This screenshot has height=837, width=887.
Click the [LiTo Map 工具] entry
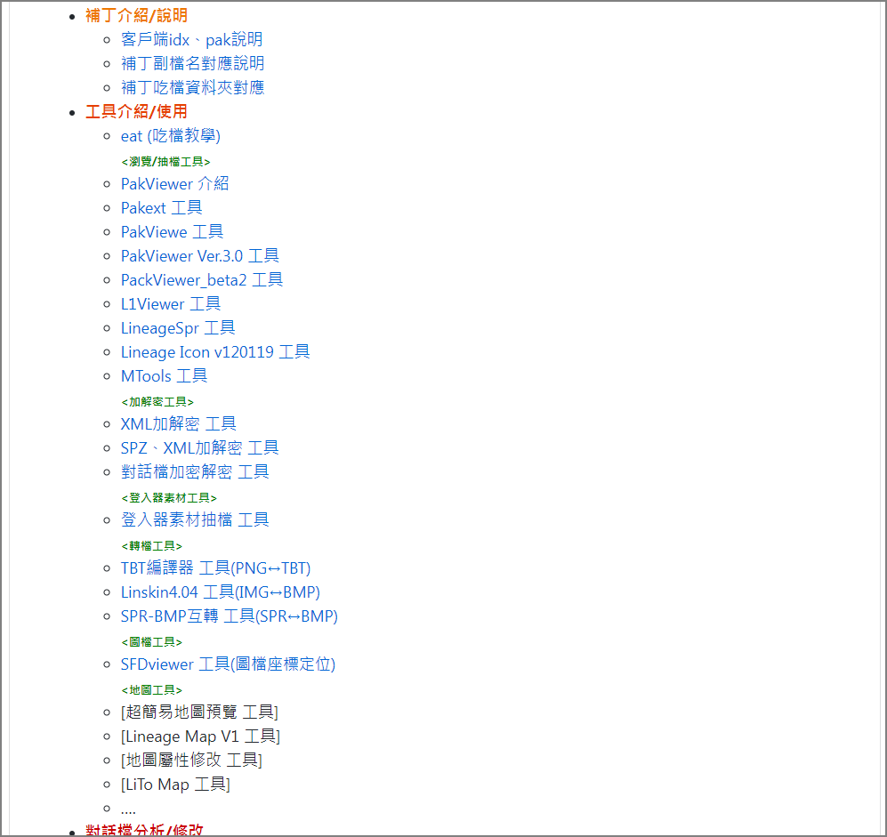click(x=175, y=785)
